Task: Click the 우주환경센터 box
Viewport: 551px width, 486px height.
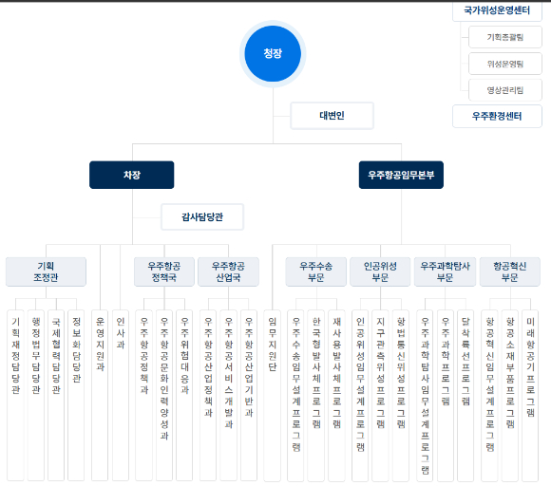Action: [497, 116]
